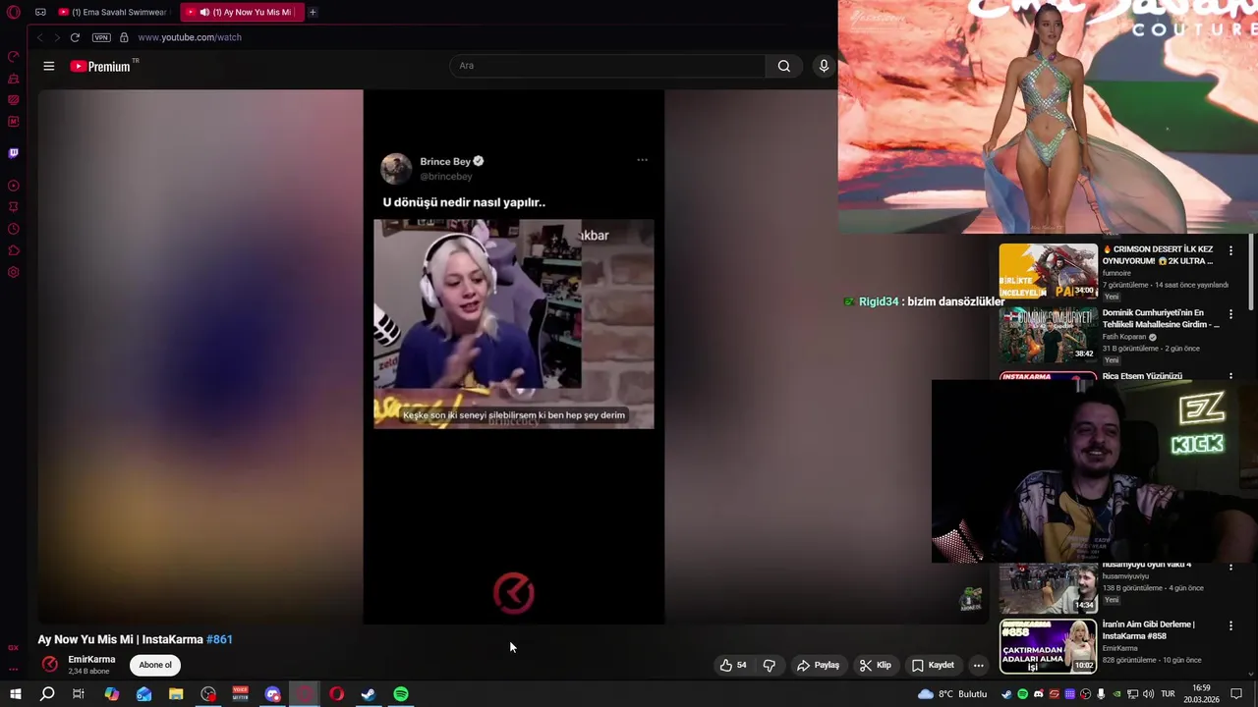Focus the YouTube search box 'Ara'
This screenshot has height=707, width=1258.
click(x=607, y=66)
